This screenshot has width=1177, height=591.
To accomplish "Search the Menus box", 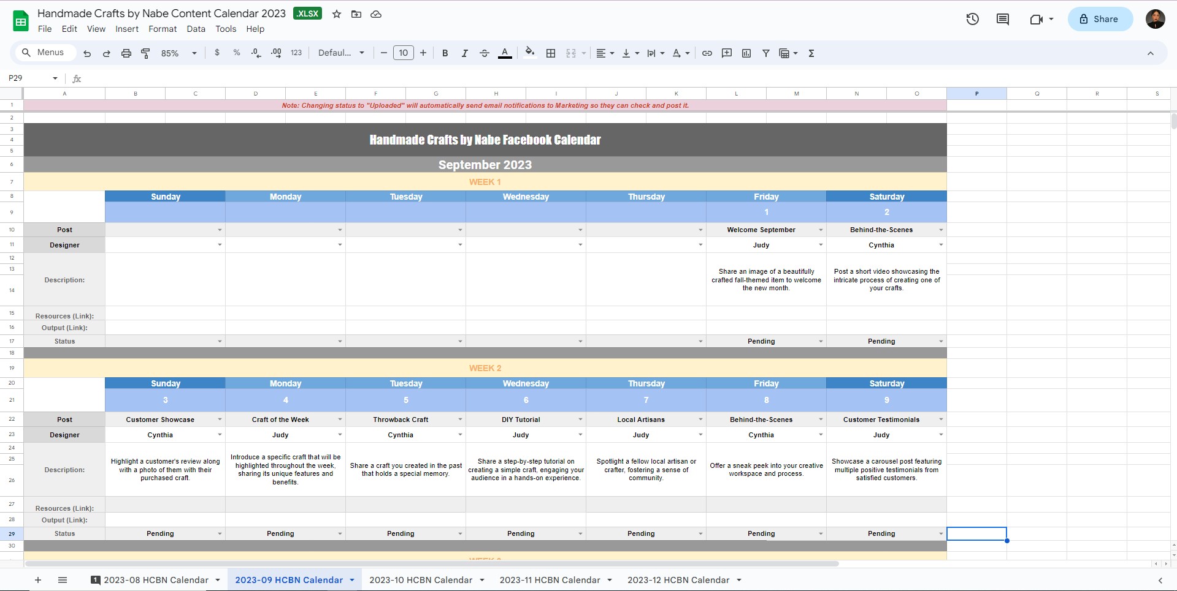I will click(x=44, y=53).
